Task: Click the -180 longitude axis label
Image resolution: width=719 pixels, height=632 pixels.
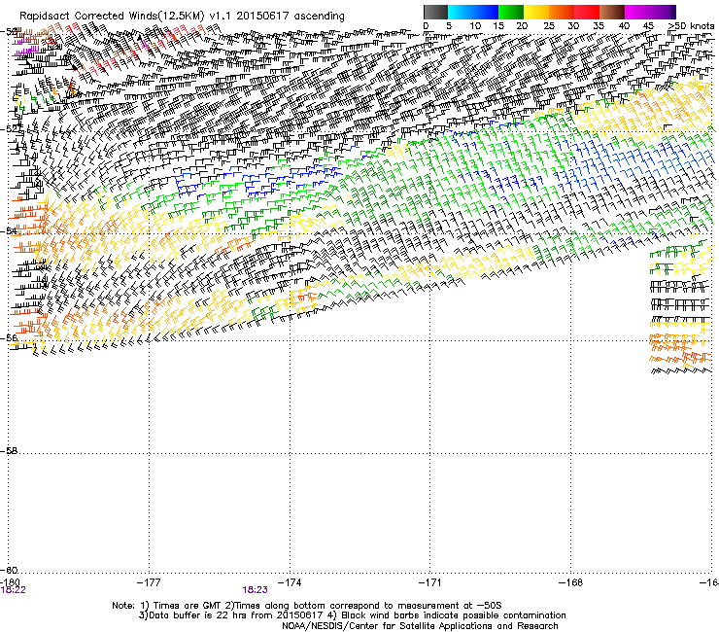Action: 10,582
